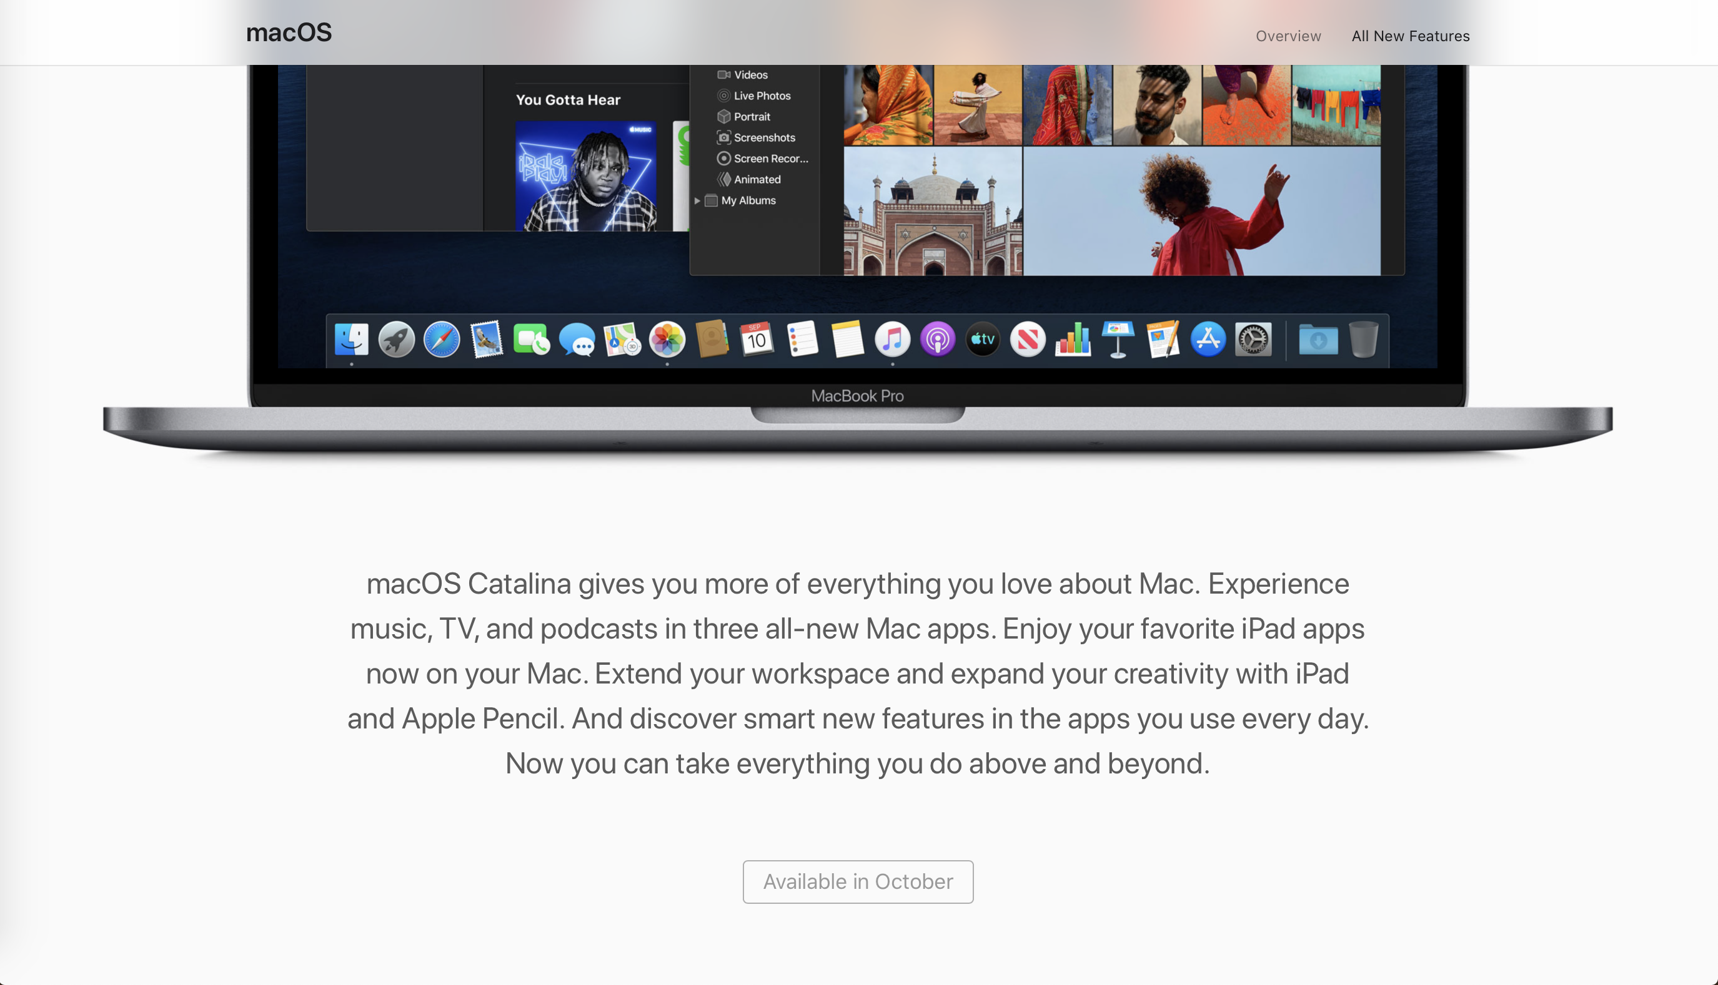Switch to the Overview tab

click(x=1288, y=36)
